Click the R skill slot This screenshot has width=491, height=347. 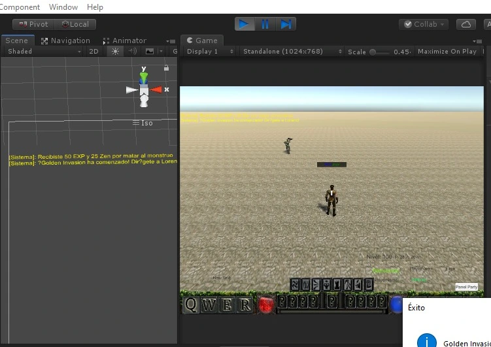point(245,305)
